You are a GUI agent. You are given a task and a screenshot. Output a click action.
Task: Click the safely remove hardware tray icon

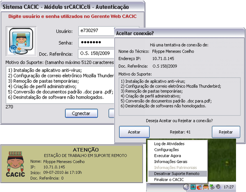(x=212, y=187)
